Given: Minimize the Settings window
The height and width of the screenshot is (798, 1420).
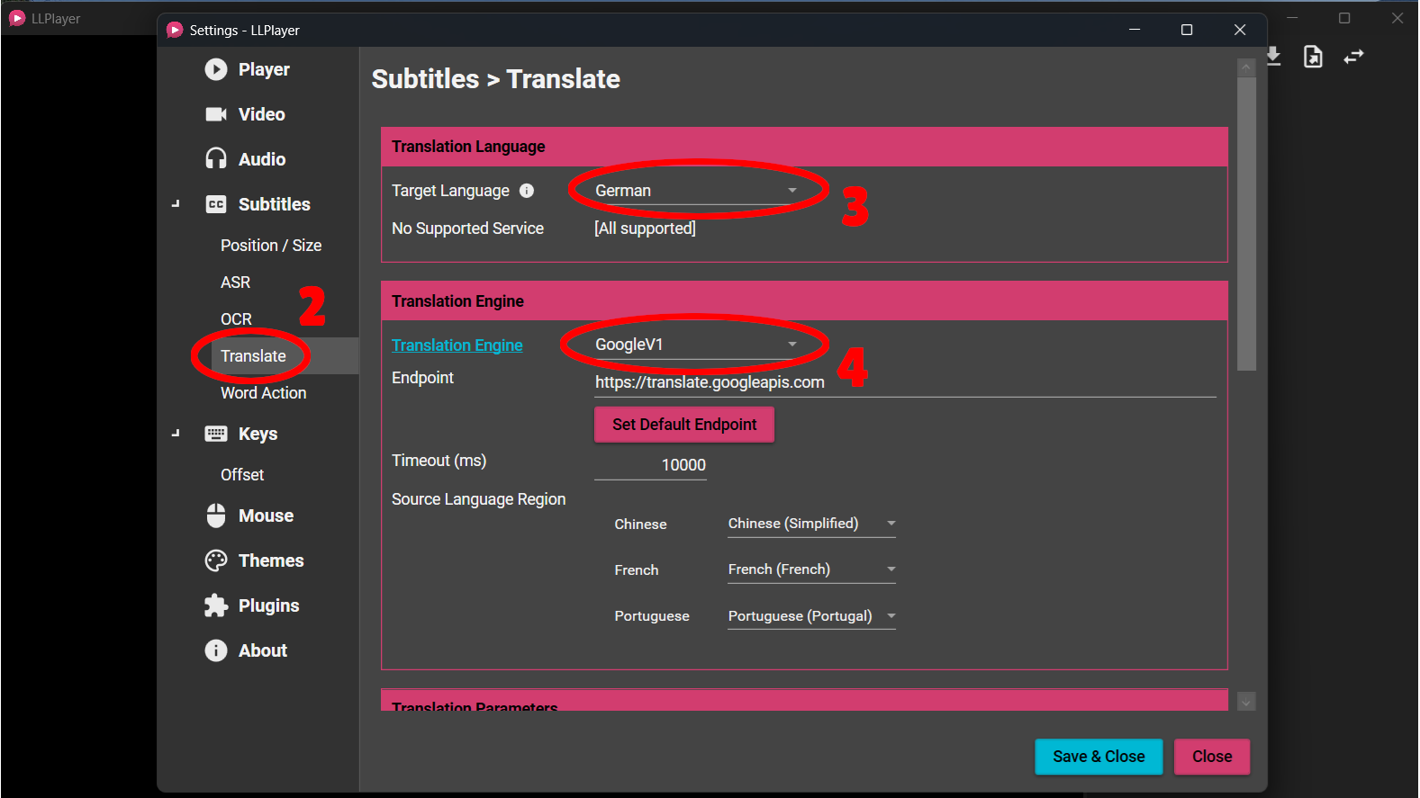Looking at the screenshot, I should (x=1135, y=30).
